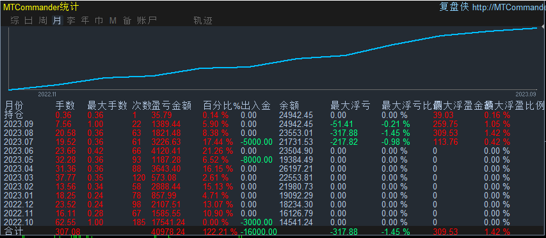The height and width of the screenshot is (238, 546).
Task: Open the M tab
Action: tap(113, 20)
